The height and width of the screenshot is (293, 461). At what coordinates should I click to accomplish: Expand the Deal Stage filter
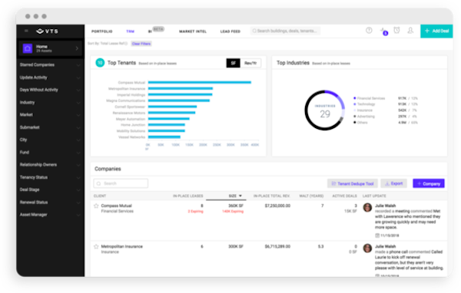(50, 189)
